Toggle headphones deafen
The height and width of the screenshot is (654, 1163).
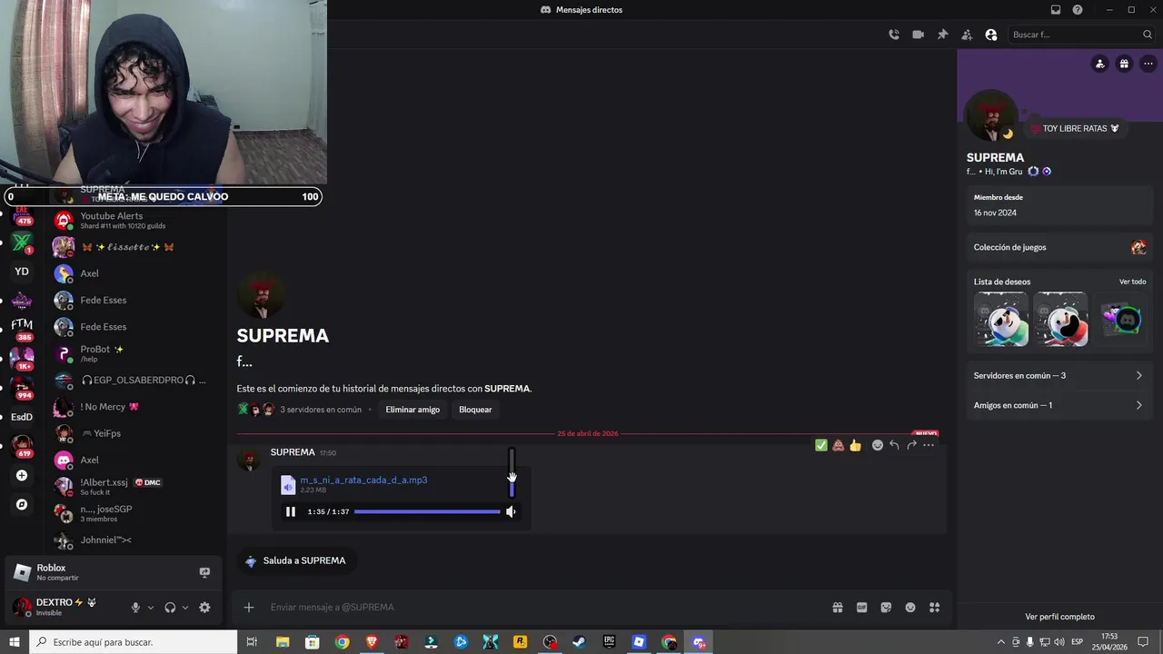(x=170, y=608)
